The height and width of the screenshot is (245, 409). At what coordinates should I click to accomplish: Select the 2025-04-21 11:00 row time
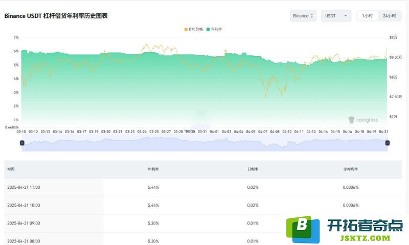point(24,187)
